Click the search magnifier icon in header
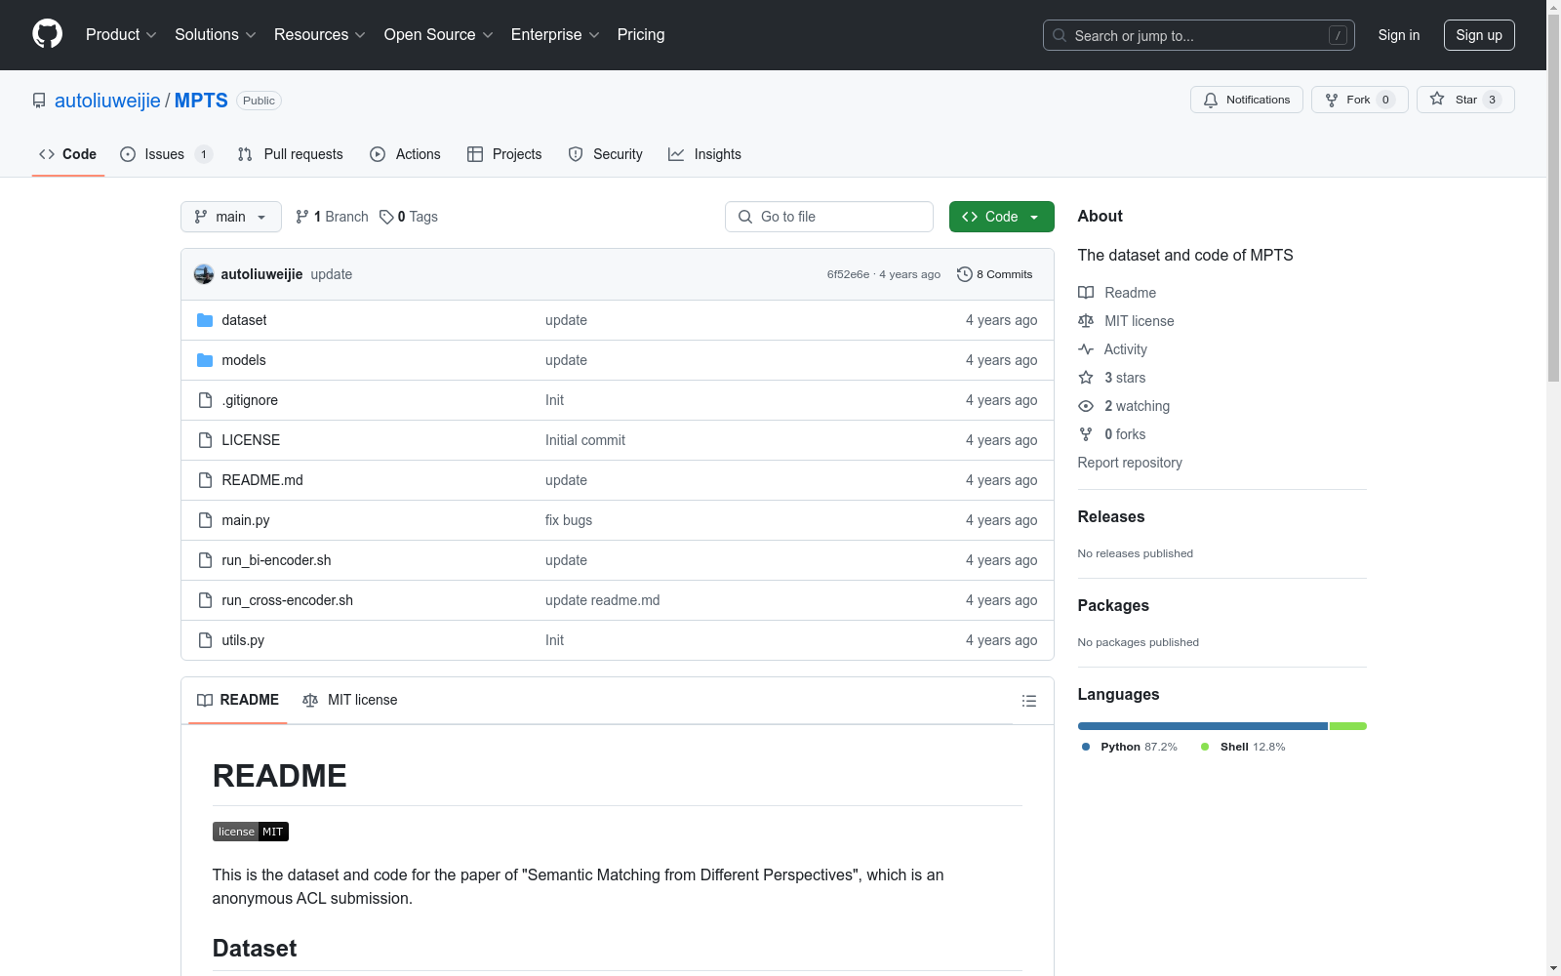Viewport: 1561px width, 976px height. pyautogui.click(x=1060, y=35)
